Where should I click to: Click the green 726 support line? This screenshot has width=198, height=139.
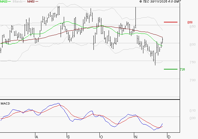pos(171,69)
